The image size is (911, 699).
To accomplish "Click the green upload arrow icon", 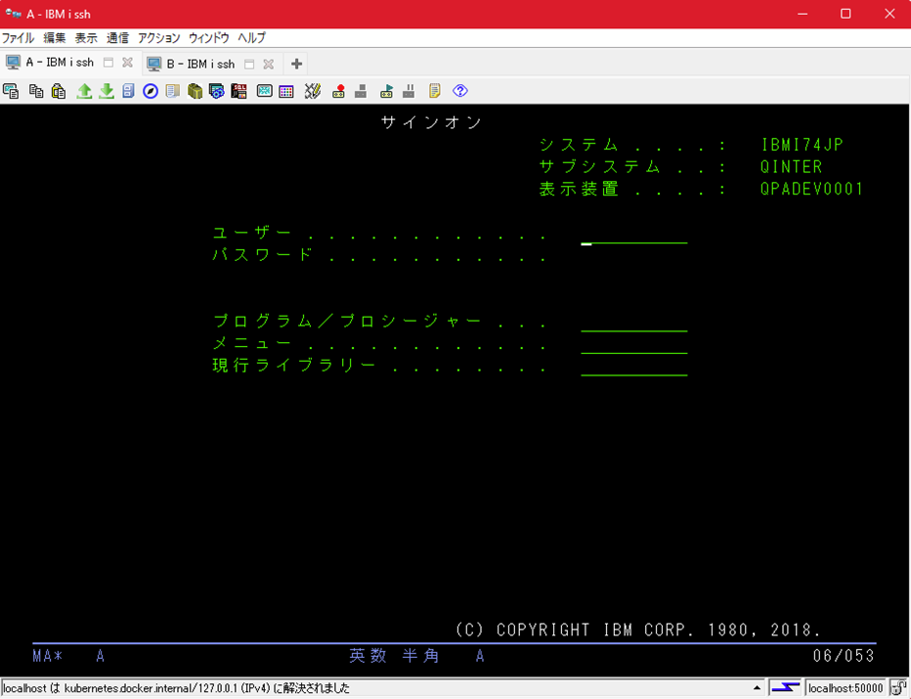I will (x=85, y=91).
